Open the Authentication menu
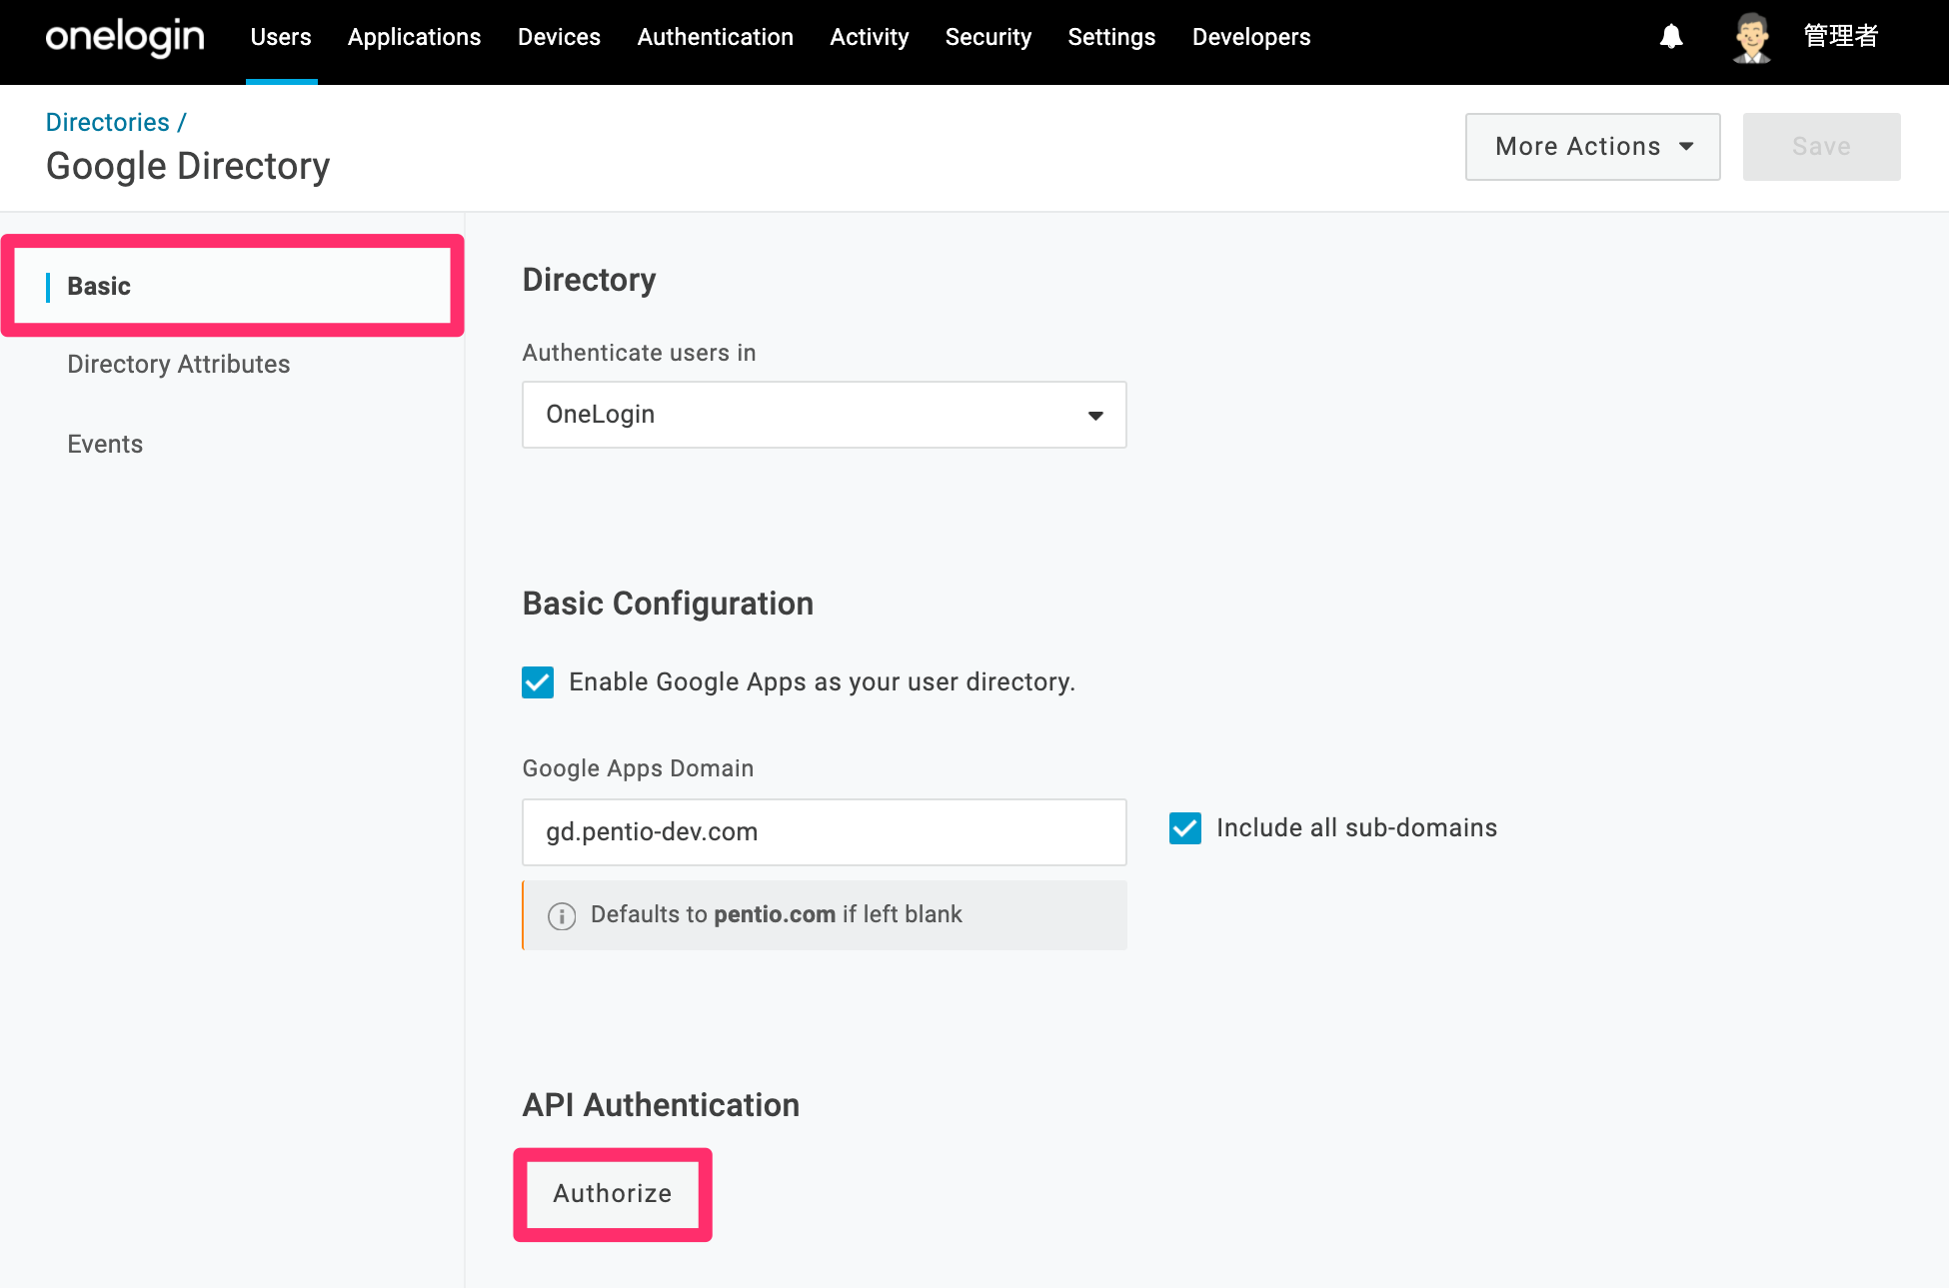 (716, 37)
